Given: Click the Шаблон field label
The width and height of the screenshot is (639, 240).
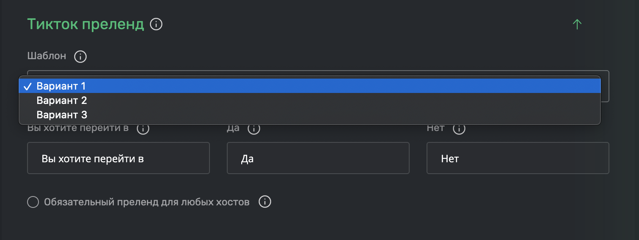Looking at the screenshot, I should (47, 56).
